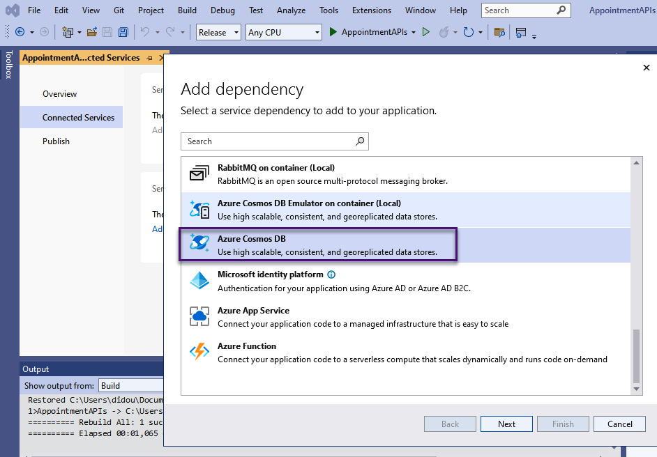The image size is (657, 457).
Task: Click the Azure Cosmos DB planet icon
Action: [199, 242]
